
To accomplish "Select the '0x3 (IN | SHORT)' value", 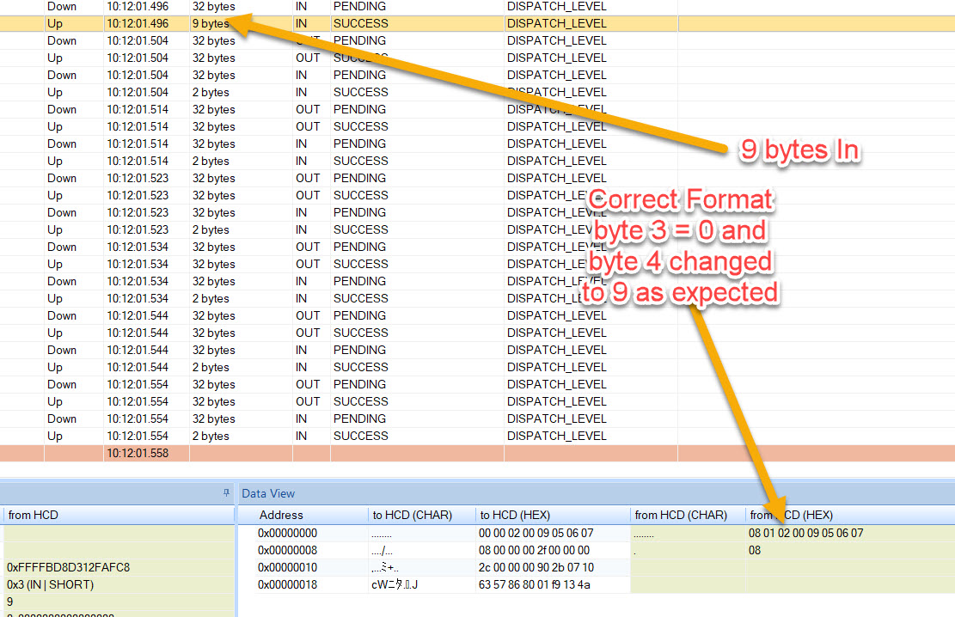I will [x=50, y=584].
